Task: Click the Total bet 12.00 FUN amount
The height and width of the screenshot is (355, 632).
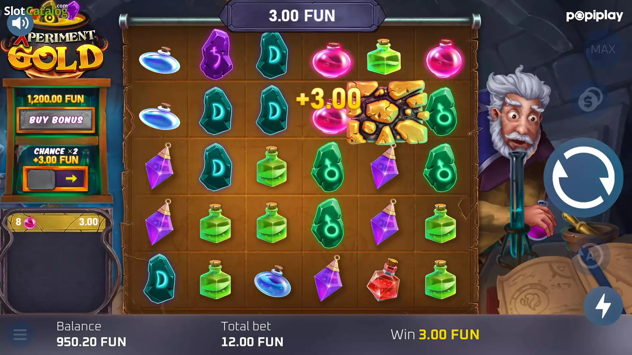Action: pyautogui.click(x=252, y=342)
